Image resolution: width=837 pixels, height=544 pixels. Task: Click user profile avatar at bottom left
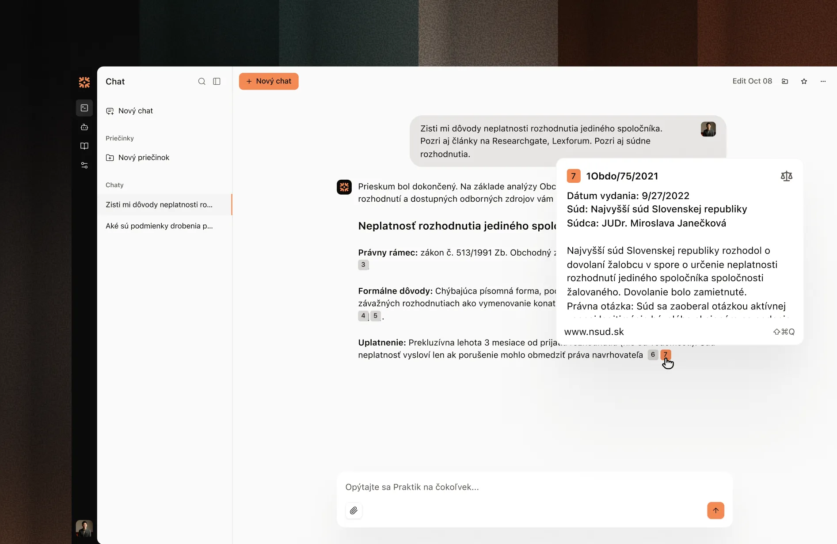click(x=84, y=528)
